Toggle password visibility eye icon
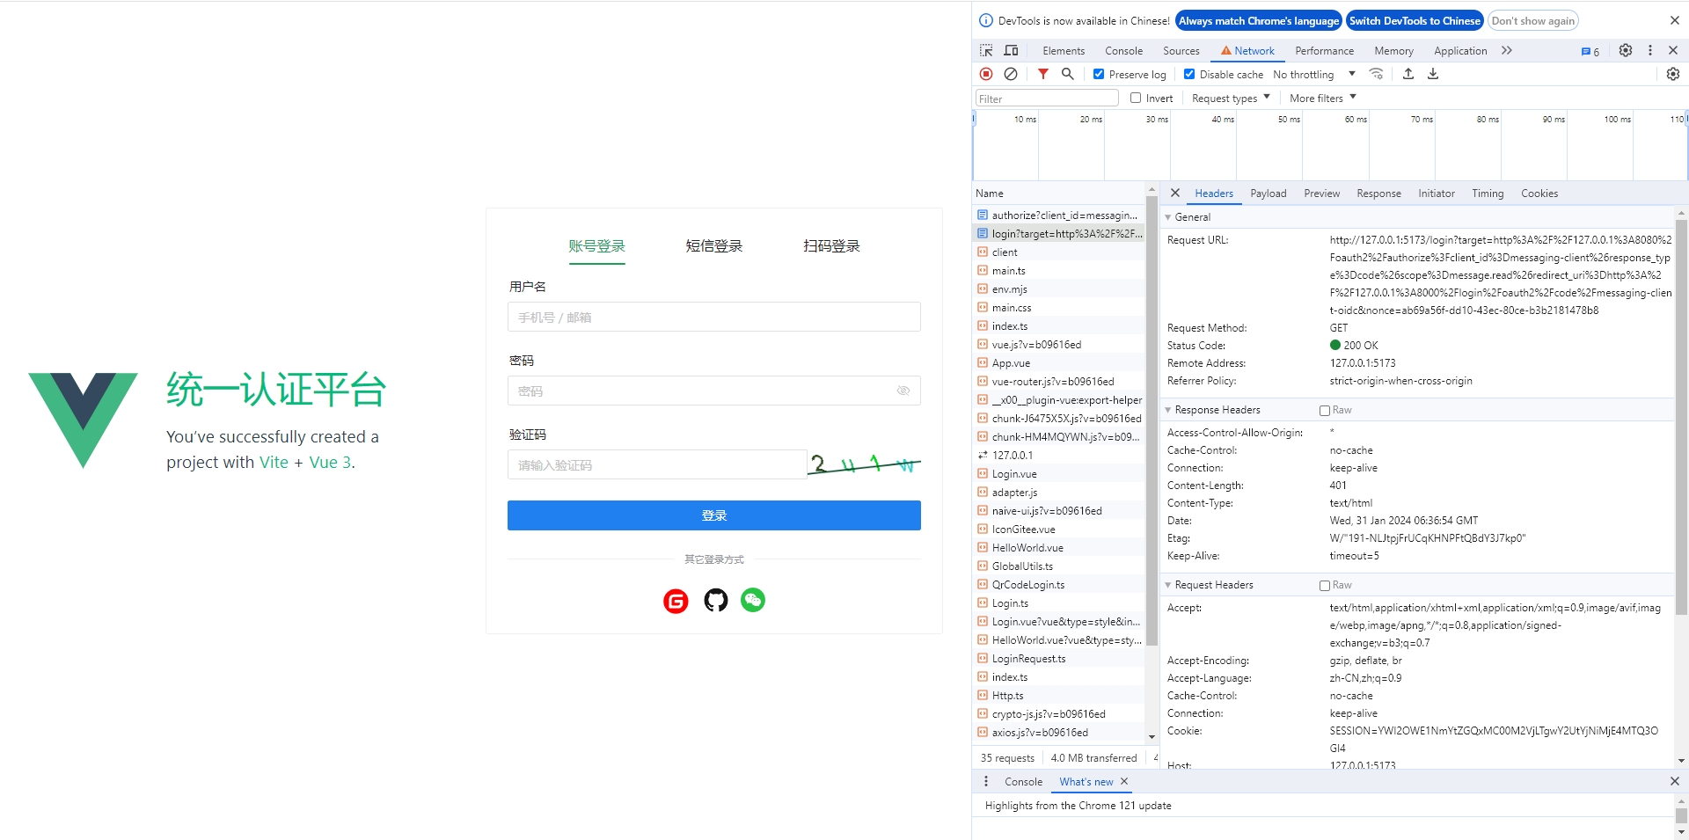The height and width of the screenshot is (840, 1689). pyautogui.click(x=903, y=391)
